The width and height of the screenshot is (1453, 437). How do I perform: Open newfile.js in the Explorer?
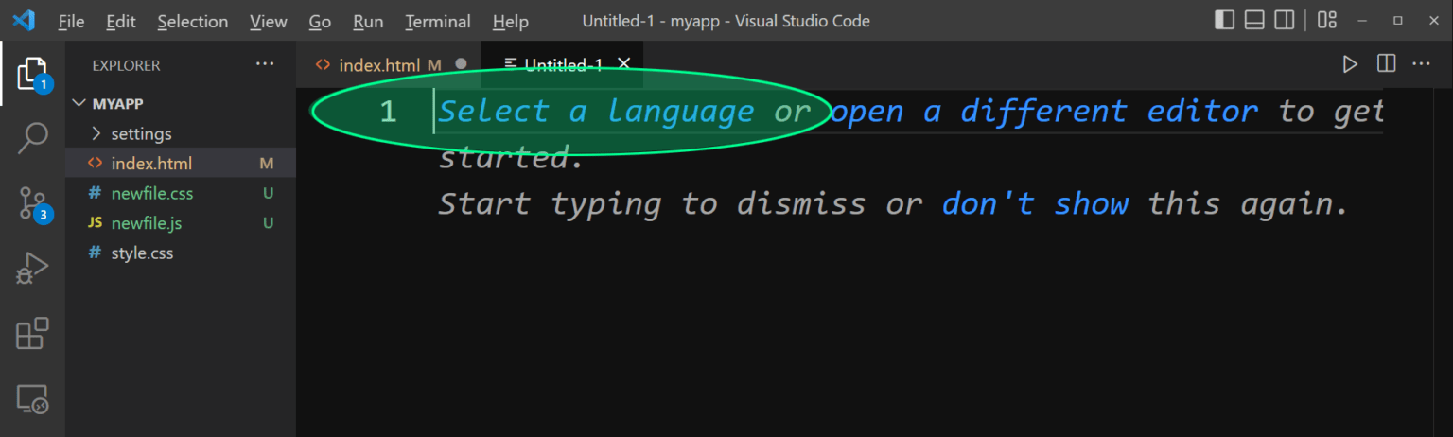tap(180, 223)
